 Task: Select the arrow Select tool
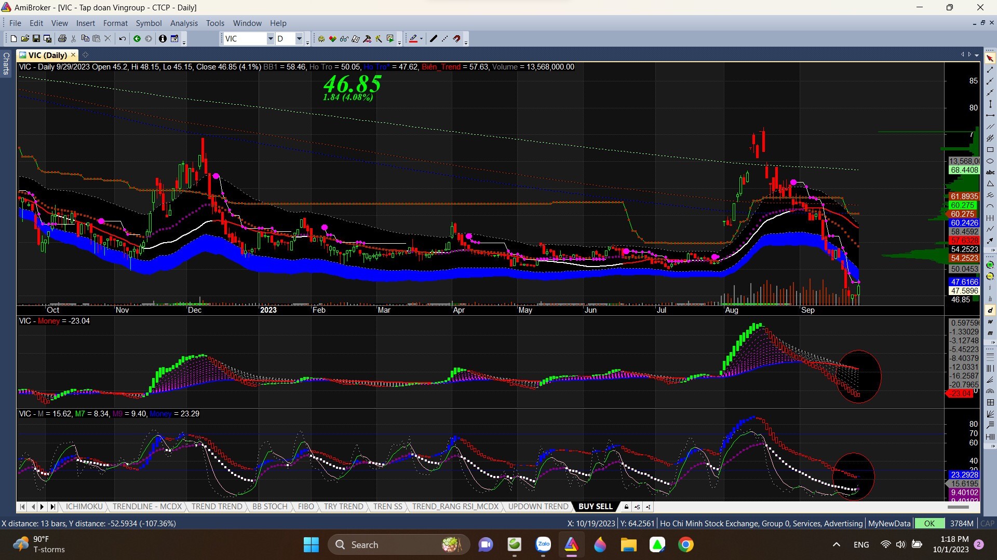pyautogui.click(x=990, y=58)
